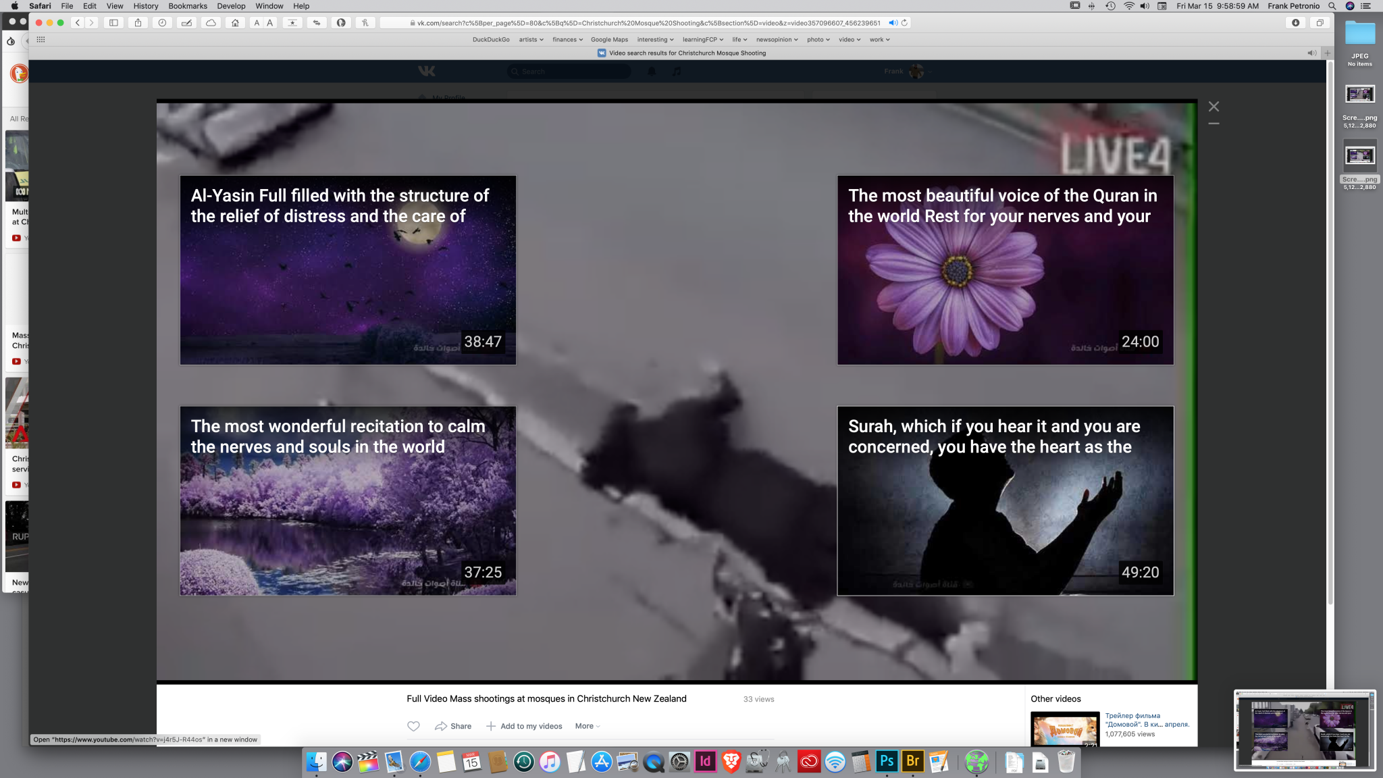The height and width of the screenshot is (778, 1383).
Task: Mute audio via address bar speaker
Action: point(893,23)
